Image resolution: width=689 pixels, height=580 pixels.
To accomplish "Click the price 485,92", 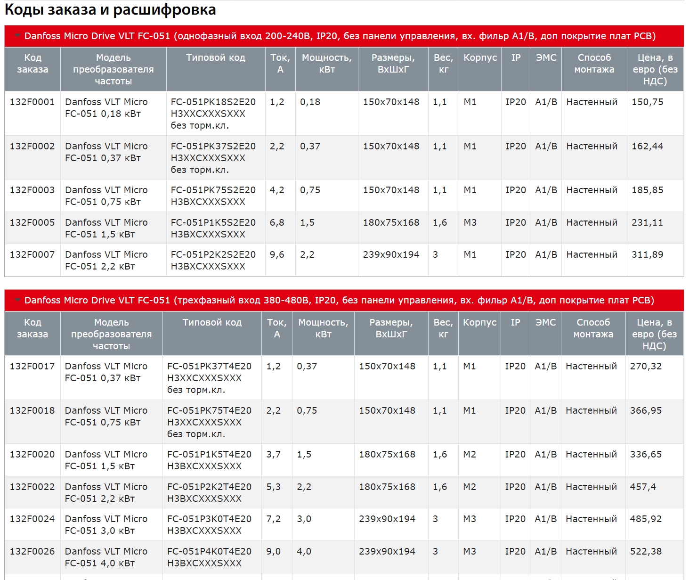I will pos(646,519).
